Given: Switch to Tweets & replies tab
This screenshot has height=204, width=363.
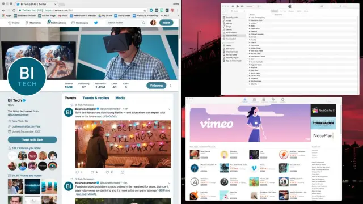Looking at the screenshot, I should point(96,98).
